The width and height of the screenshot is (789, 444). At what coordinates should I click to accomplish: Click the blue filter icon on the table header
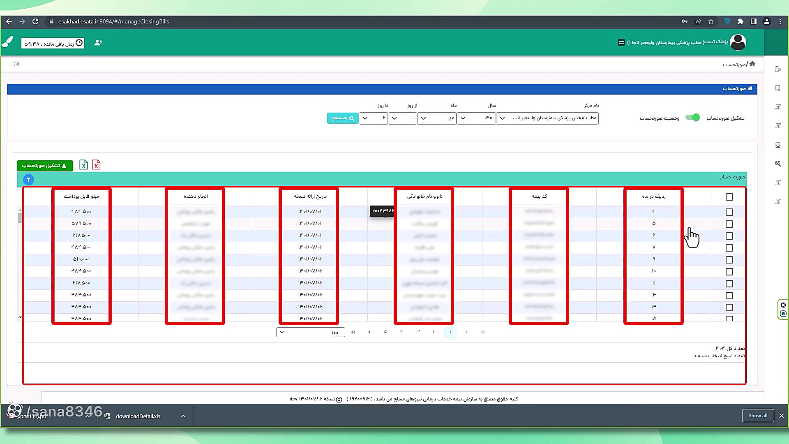(x=28, y=180)
